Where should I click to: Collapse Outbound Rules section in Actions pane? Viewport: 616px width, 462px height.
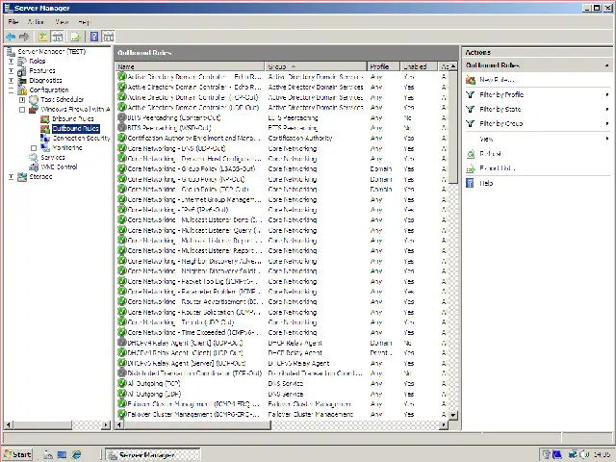pos(607,65)
